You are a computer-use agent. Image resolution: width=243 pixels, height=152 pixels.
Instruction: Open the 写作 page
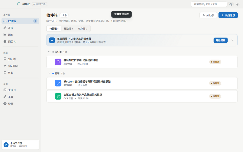tap(20, 28)
